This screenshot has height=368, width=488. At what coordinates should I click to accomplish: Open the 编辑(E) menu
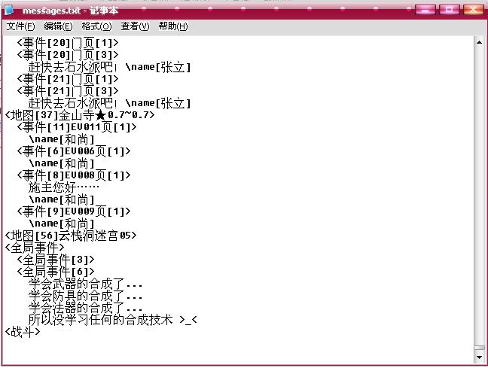coord(58,26)
